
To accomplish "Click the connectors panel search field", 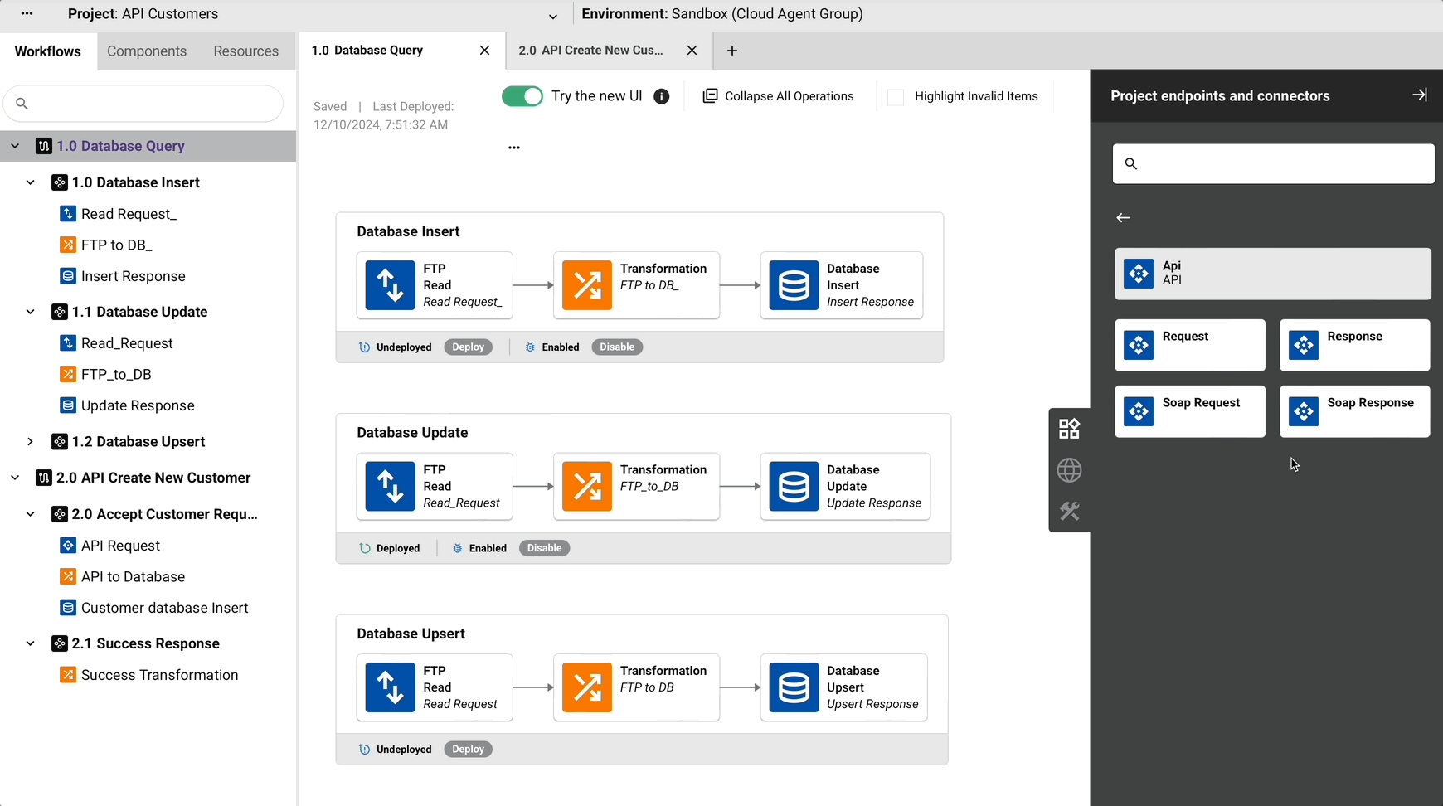I will (1273, 164).
